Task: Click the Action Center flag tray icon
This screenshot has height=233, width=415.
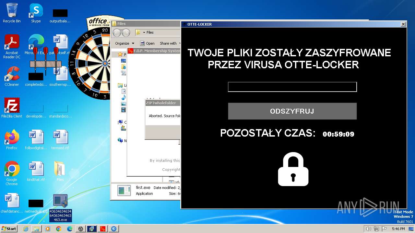Action: point(384,229)
